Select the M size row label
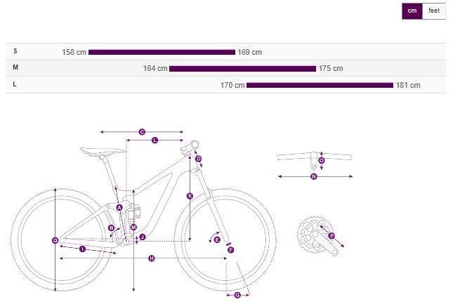This screenshot has height=302, width=453. (15, 68)
